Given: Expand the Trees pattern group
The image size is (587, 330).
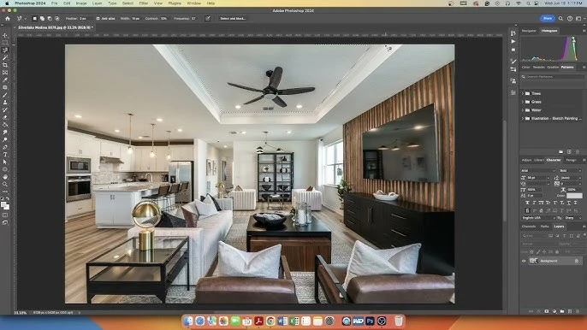Looking at the screenshot, I should click(x=523, y=93).
